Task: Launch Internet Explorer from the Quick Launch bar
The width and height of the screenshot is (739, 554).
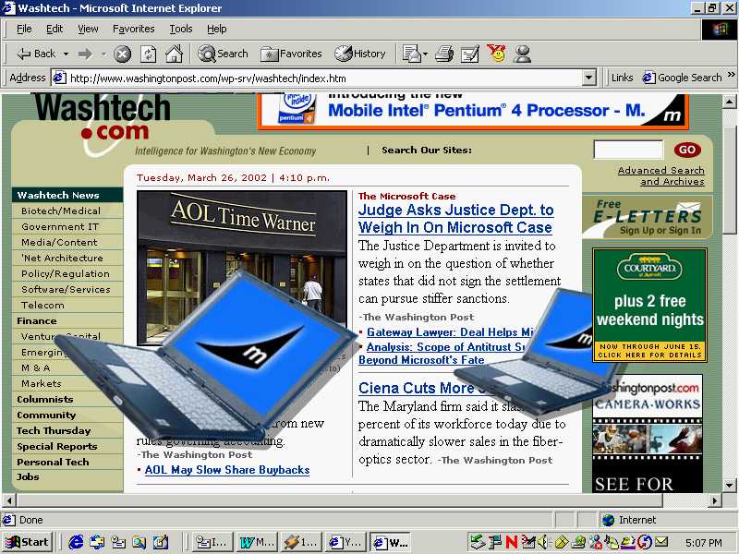Action: coord(76,542)
